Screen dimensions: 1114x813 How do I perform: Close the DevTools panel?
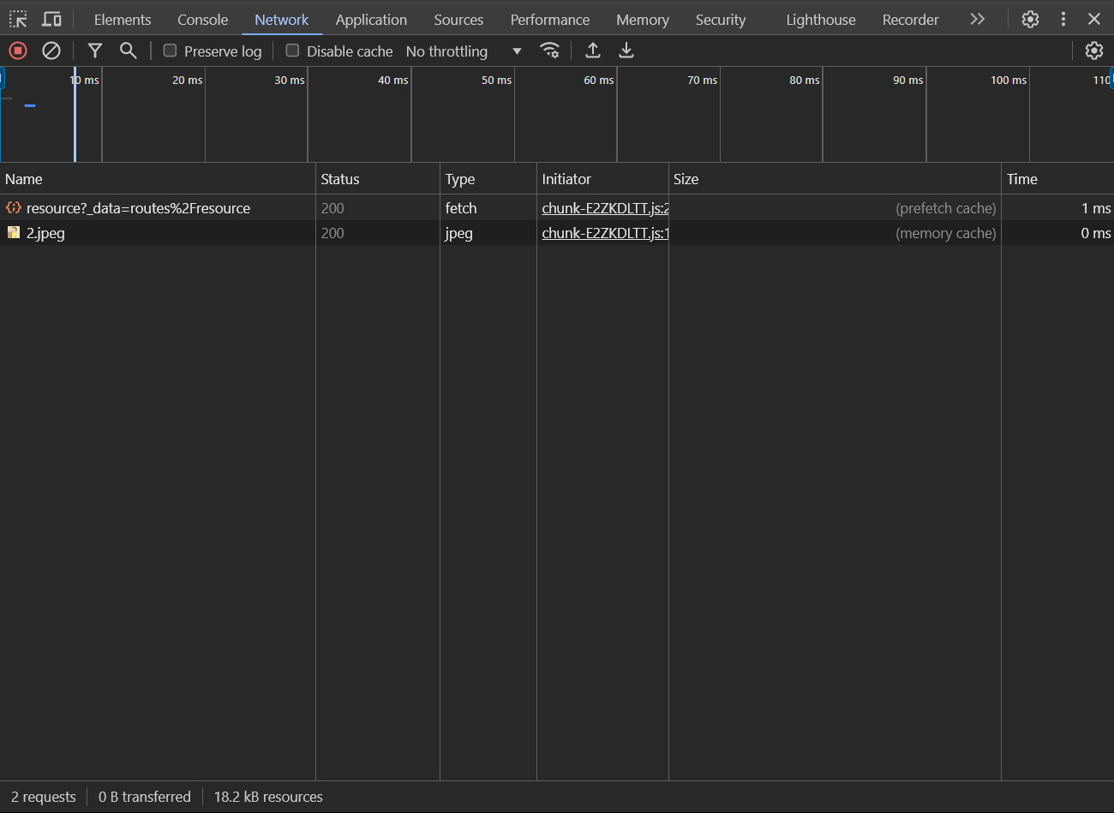coord(1094,19)
